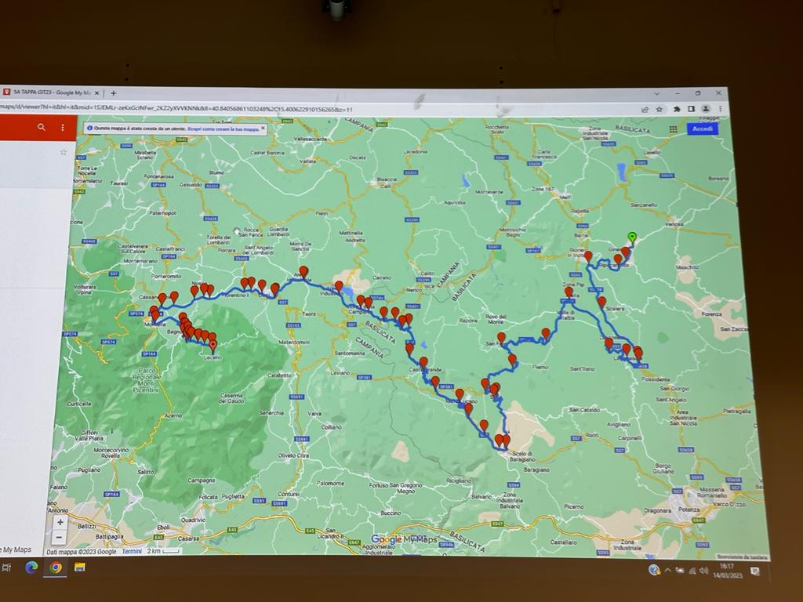Open the notification center icon
The height and width of the screenshot is (602, 803).
pyautogui.click(x=754, y=571)
